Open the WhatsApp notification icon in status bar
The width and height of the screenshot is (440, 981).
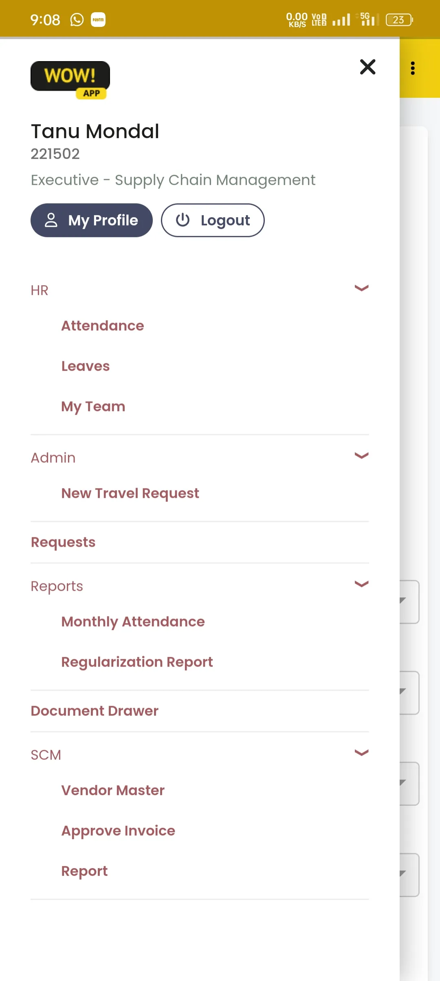click(77, 20)
